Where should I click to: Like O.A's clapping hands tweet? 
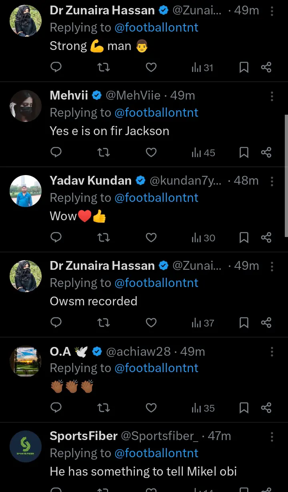coord(151,408)
